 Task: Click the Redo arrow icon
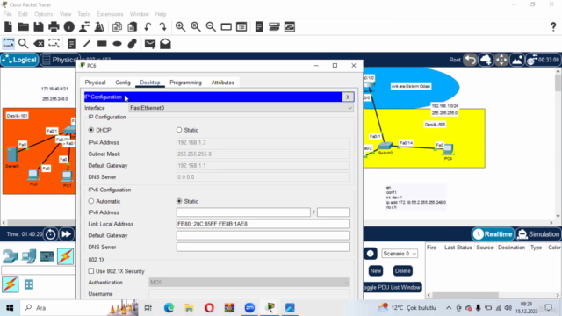(x=162, y=27)
